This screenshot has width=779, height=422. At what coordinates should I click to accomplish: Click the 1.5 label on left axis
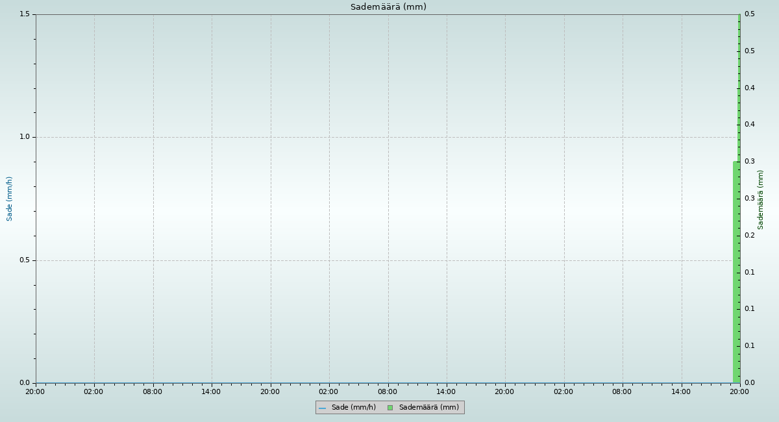pyautogui.click(x=25, y=14)
